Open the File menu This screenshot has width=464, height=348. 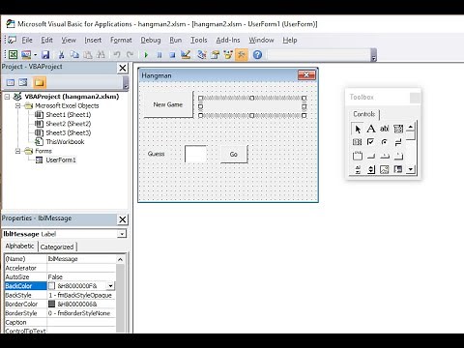click(27, 40)
